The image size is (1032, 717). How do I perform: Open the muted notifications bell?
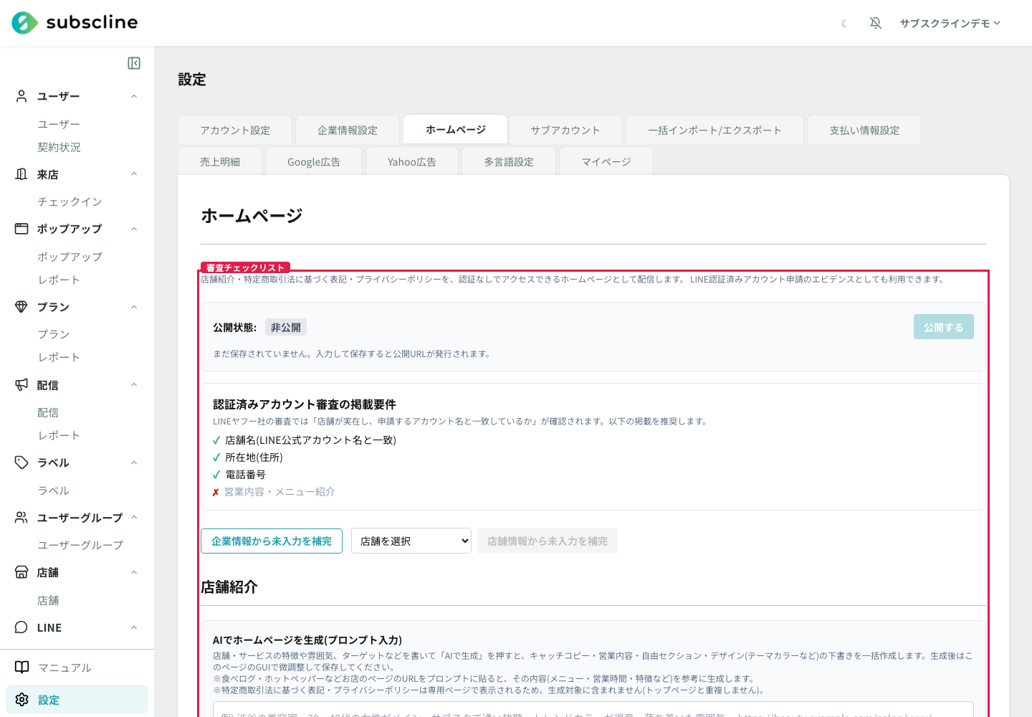coord(876,24)
